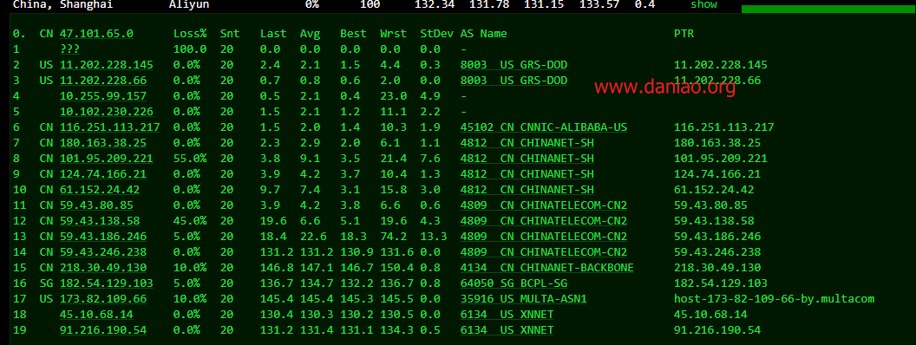Image resolution: width=916 pixels, height=345 pixels.
Task: Select PTR text 182.54.129.103
Action: click(720, 283)
